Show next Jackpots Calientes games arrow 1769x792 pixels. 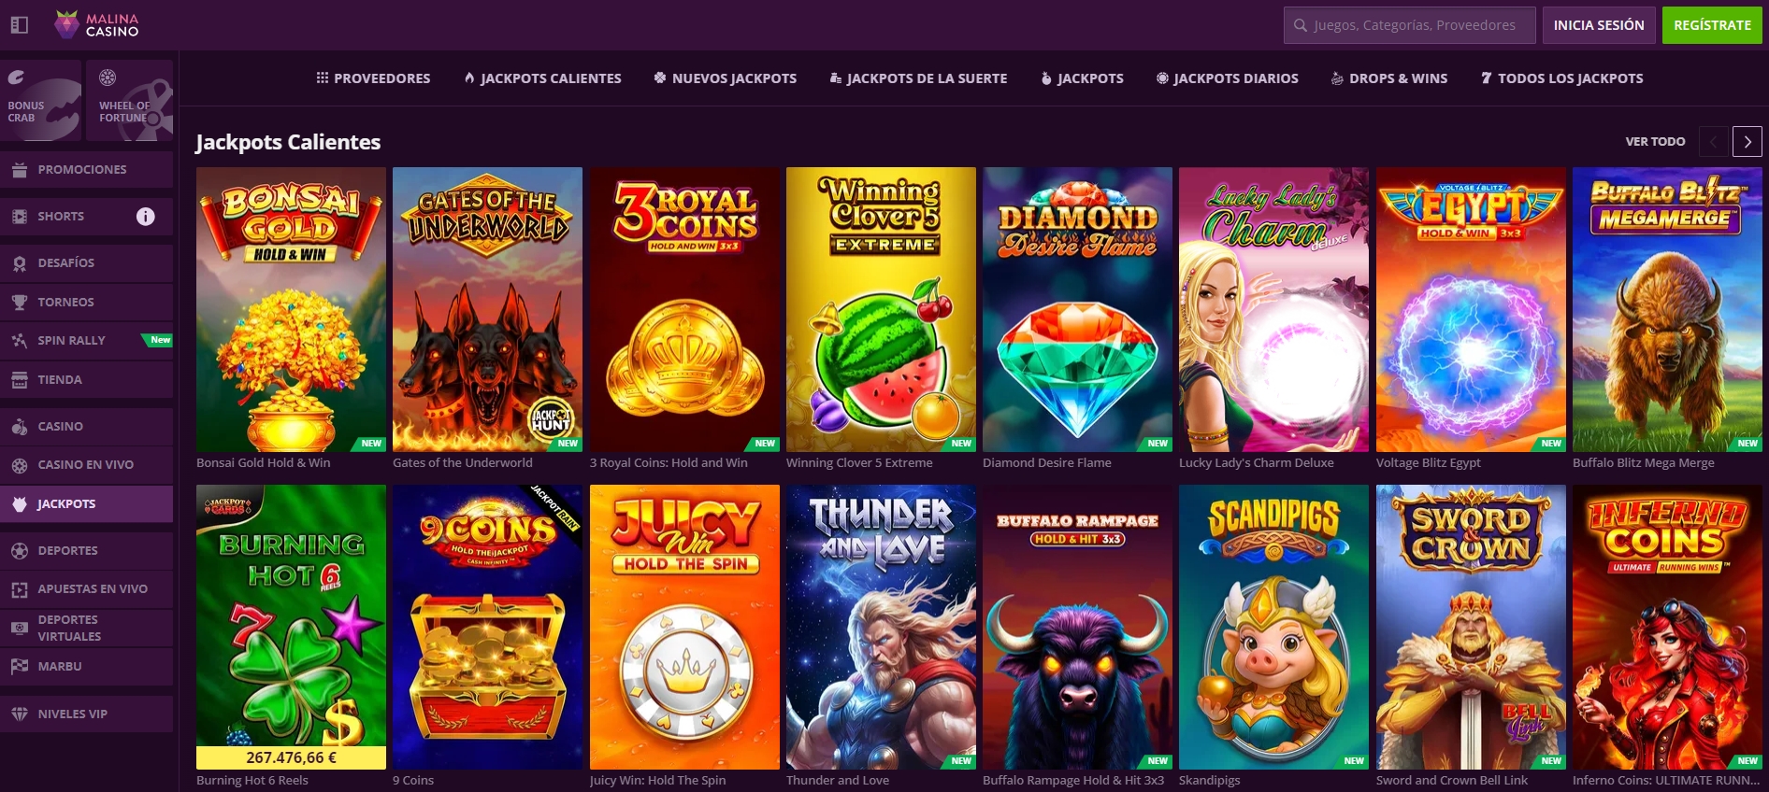click(x=1747, y=141)
